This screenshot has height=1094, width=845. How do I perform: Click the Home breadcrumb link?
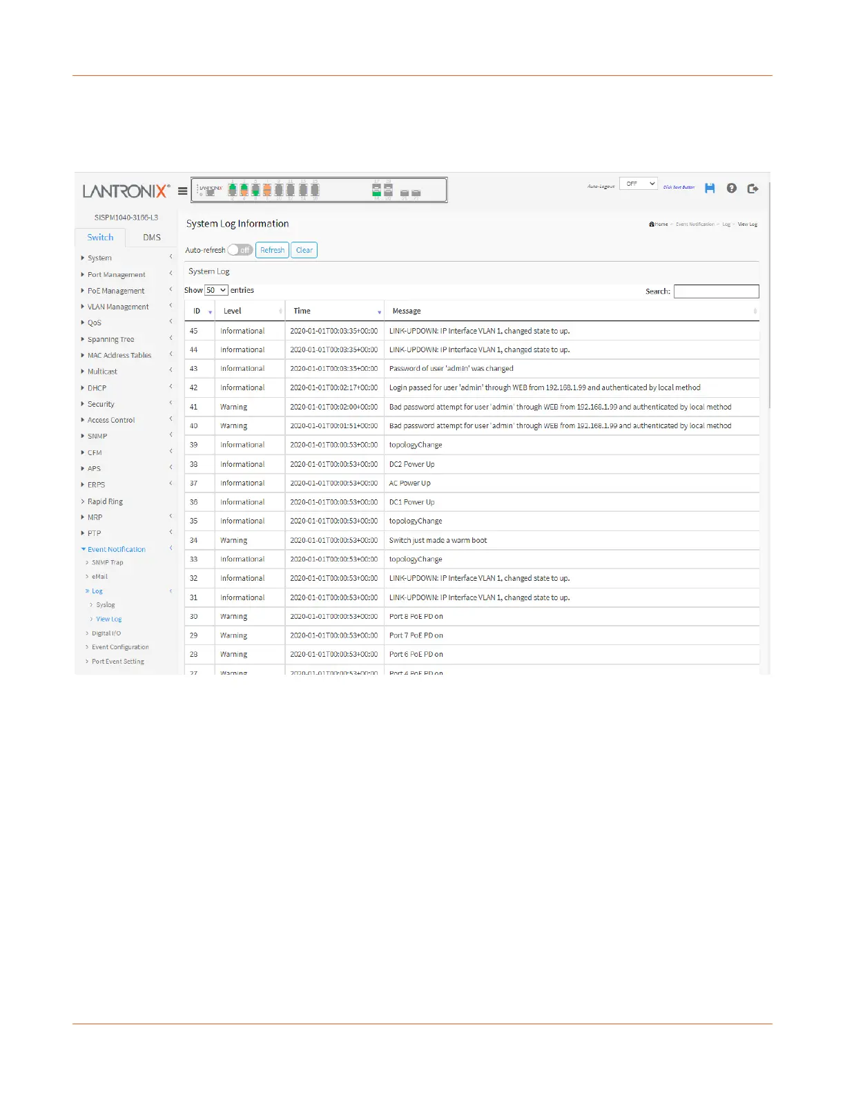[659, 224]
